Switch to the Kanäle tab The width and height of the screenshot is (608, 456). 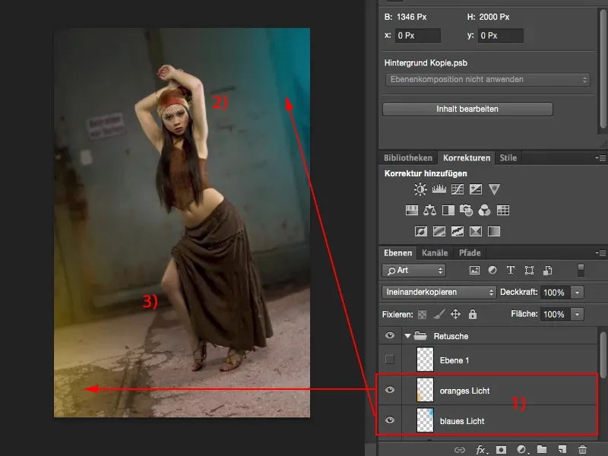click(x=435, y=253)
